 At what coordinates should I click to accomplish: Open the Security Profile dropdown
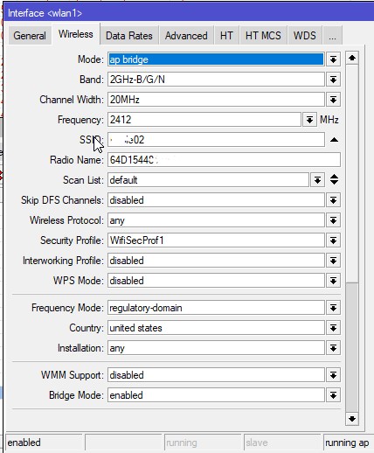click(x=333, y=240)
